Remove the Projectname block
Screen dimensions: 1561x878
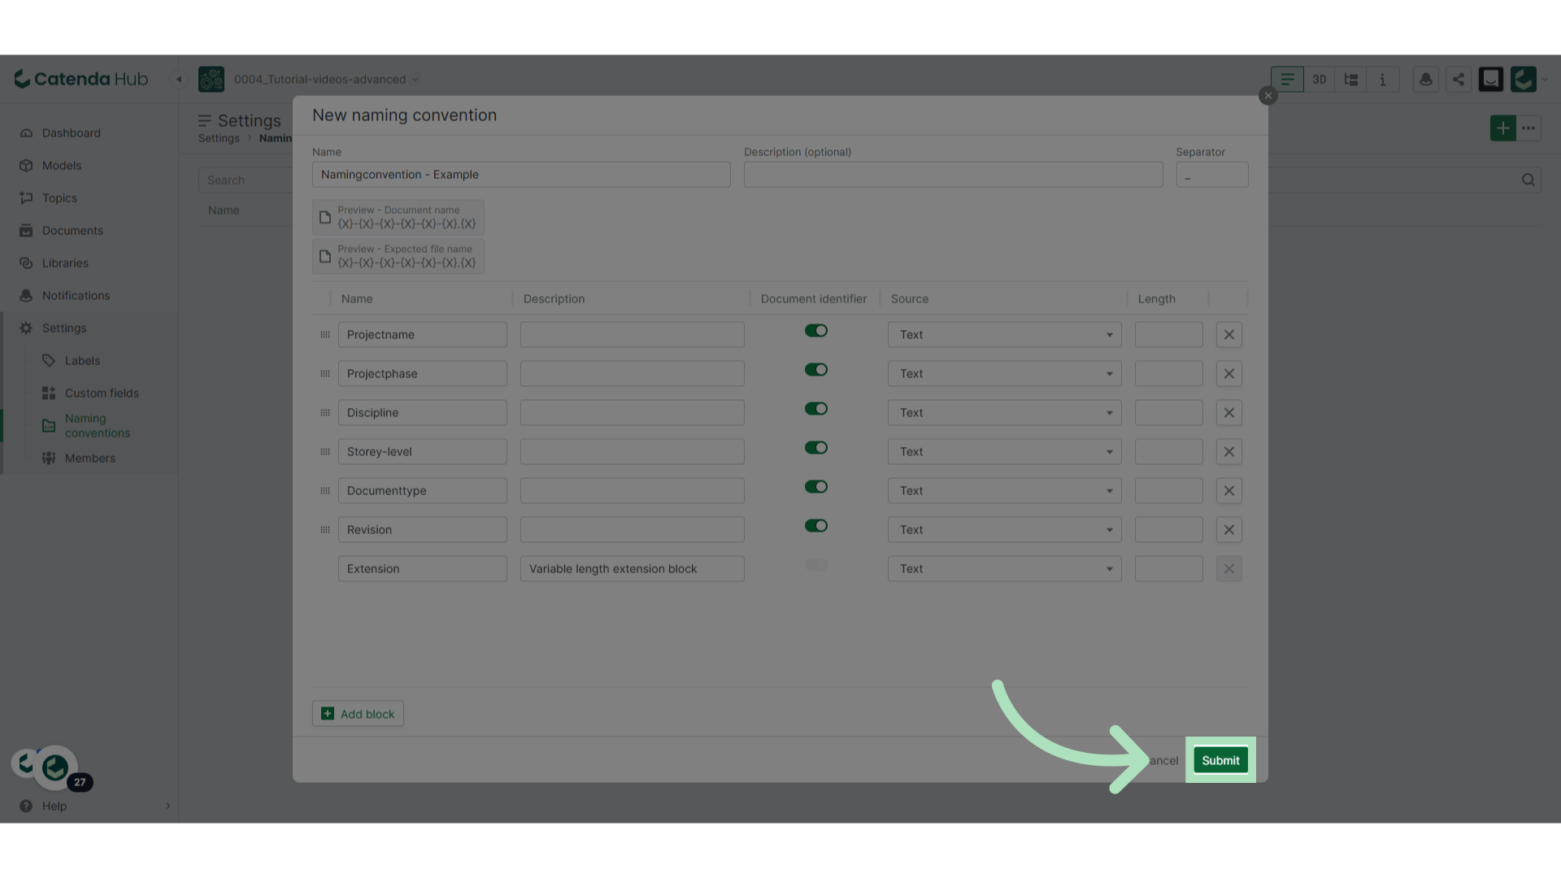(x=1229, y=334)
